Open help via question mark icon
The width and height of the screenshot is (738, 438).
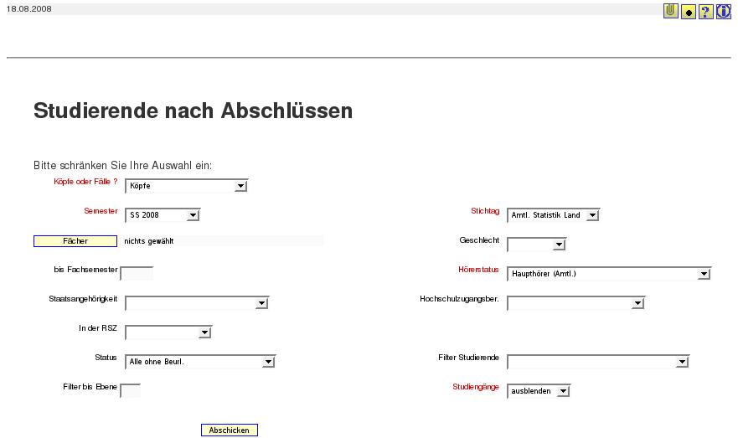(x=705, y=12)
